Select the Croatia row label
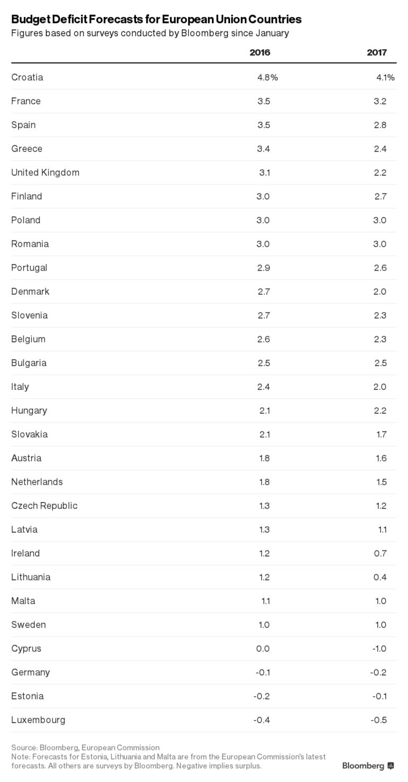Viewport: 408px width, 782px height. pyautogui.click(x=27, y=77)
